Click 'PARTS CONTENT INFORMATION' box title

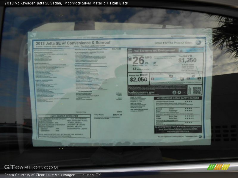click(x=64, y=116)
